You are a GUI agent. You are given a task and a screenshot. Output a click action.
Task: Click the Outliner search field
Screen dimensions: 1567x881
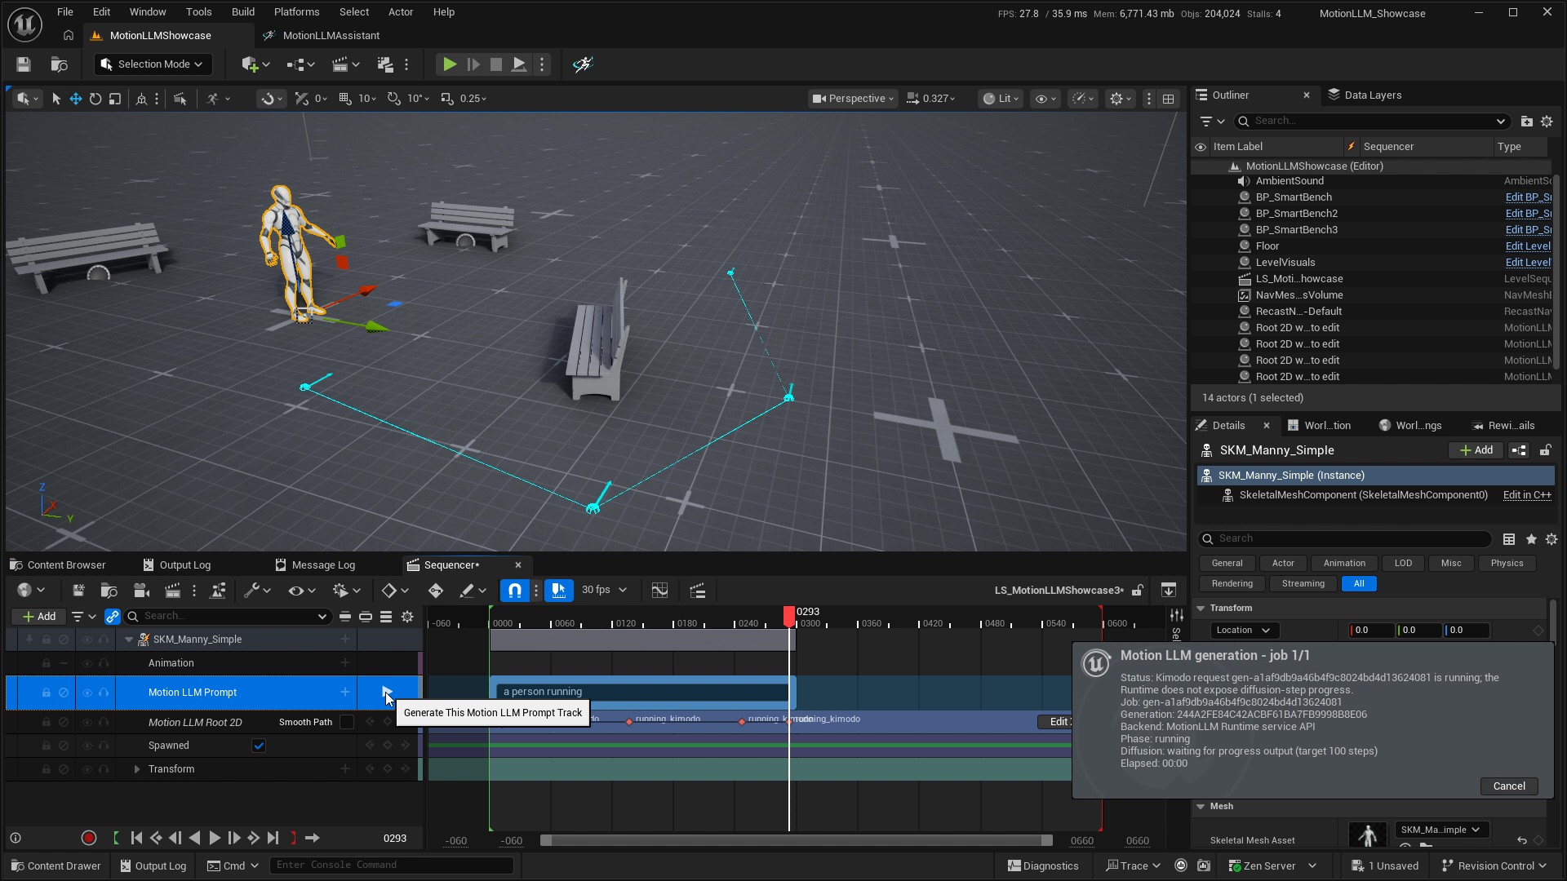coord(1371,122)
